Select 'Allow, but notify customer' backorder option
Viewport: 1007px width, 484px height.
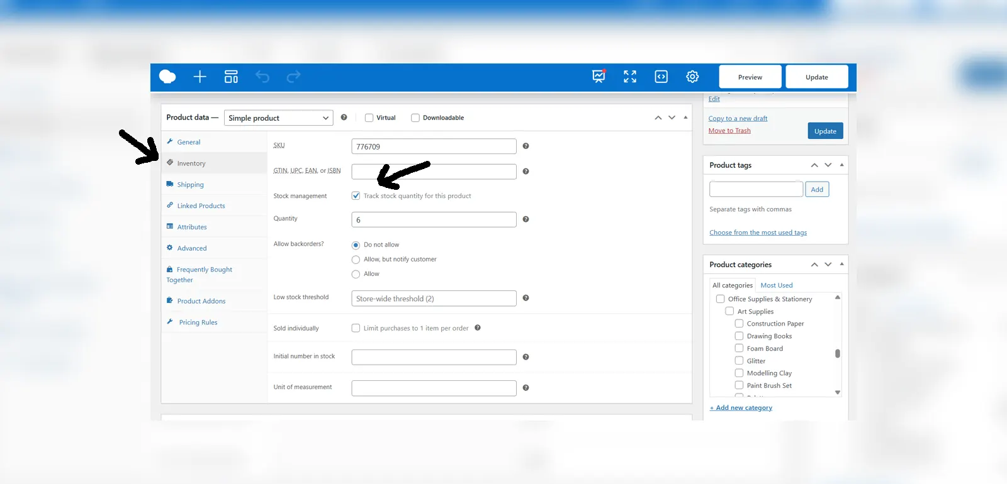[x=356, y=260]
